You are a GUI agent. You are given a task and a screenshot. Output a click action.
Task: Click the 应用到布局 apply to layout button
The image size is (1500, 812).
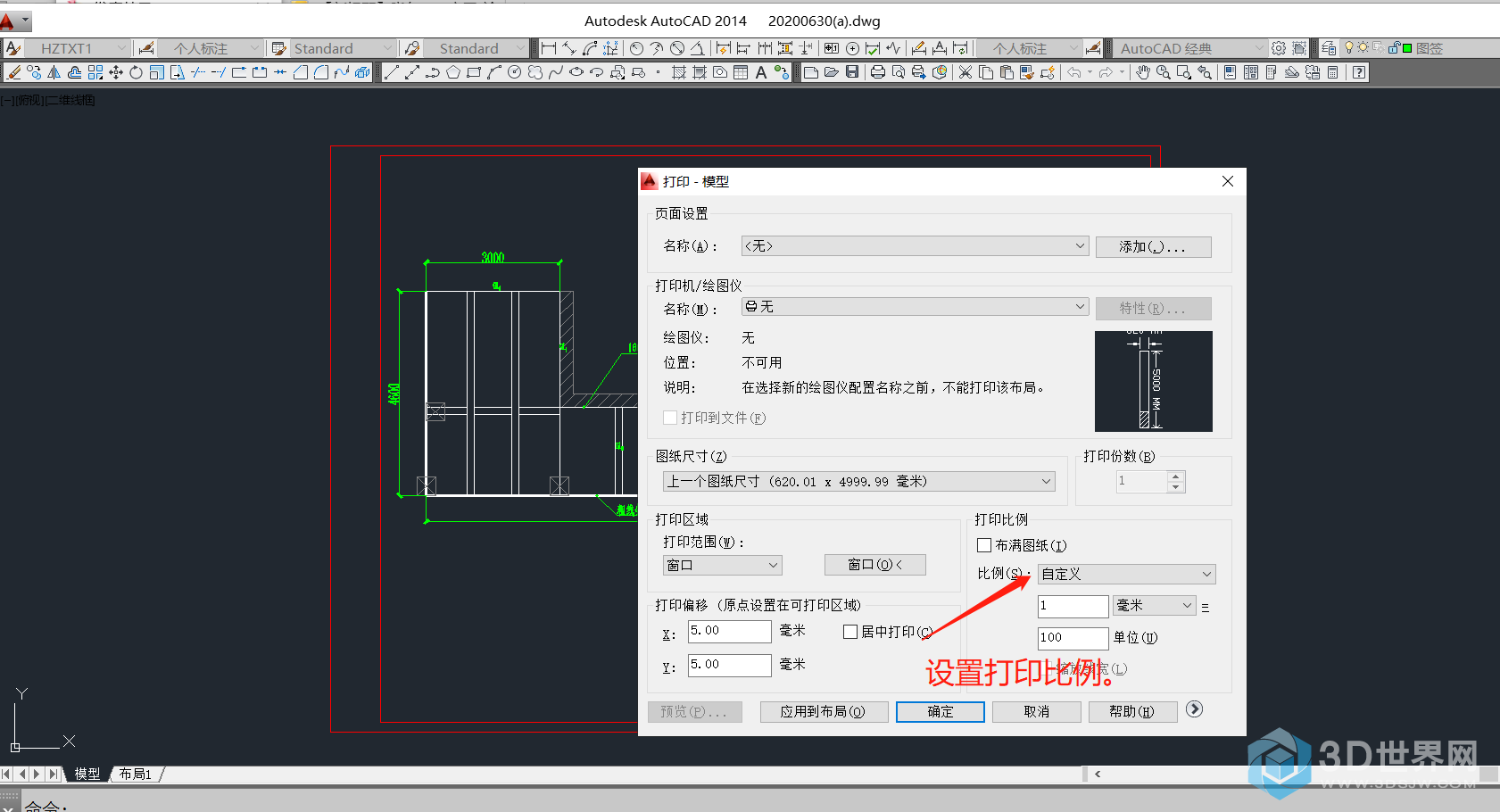(824, 711)
